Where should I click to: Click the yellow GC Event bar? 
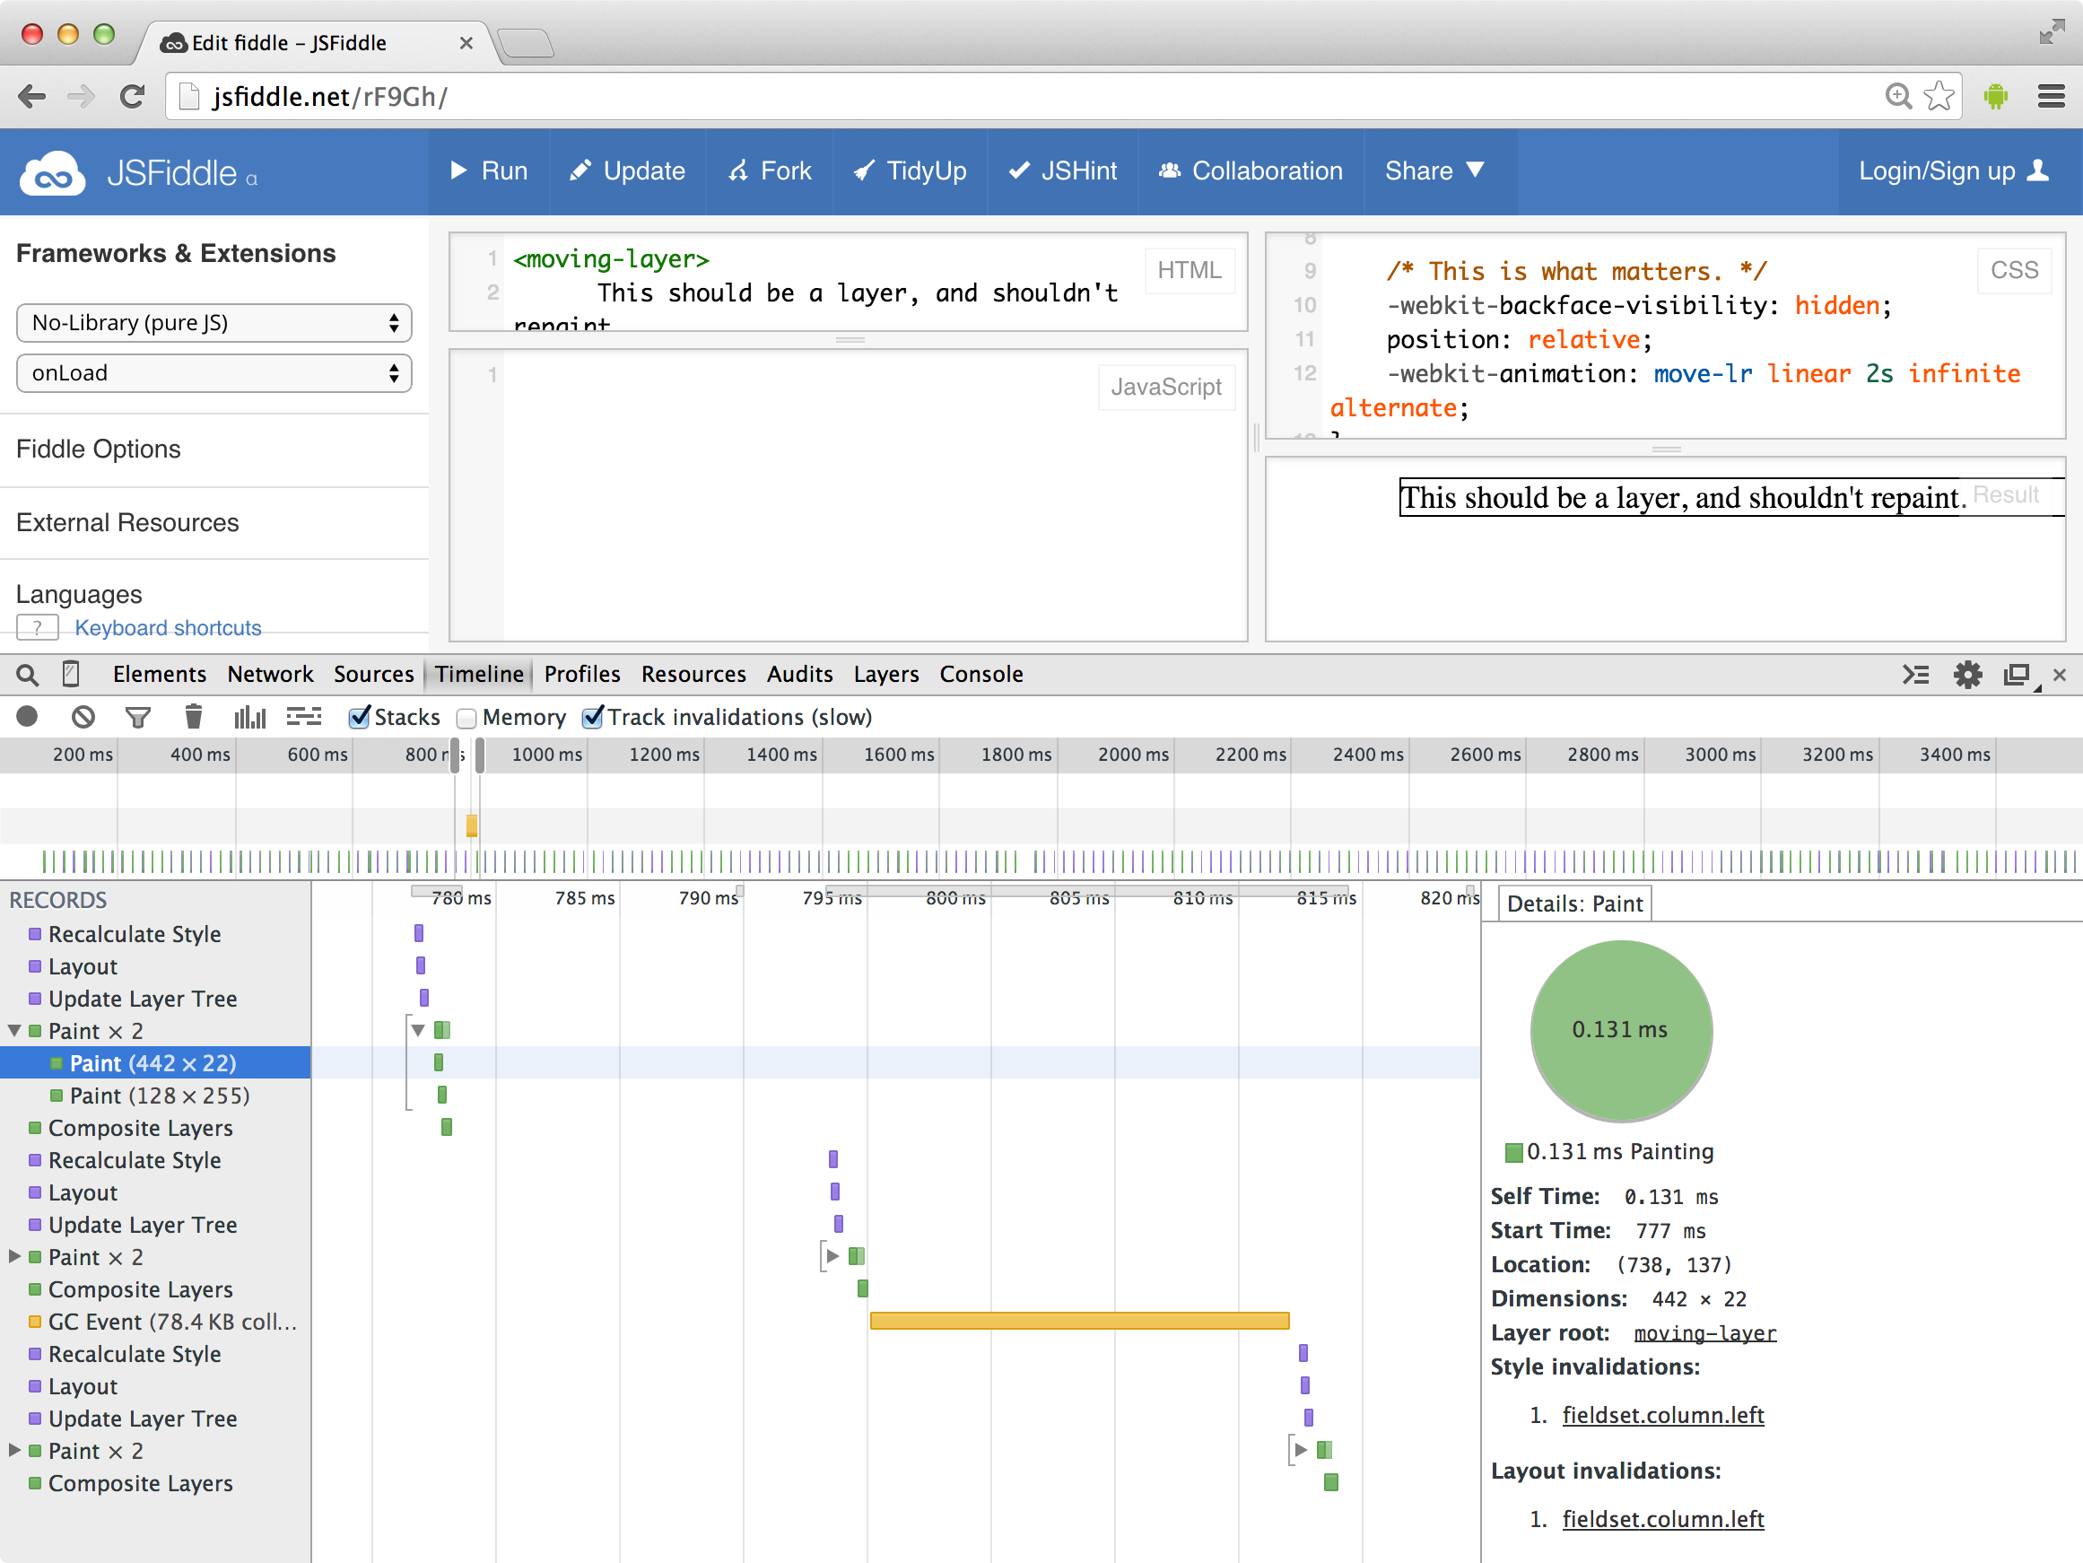coord(1079,1321)
